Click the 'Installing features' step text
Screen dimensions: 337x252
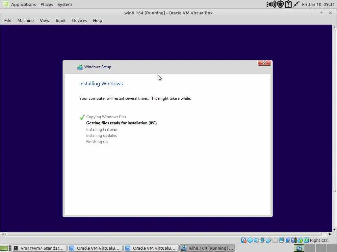pos(101,129)
